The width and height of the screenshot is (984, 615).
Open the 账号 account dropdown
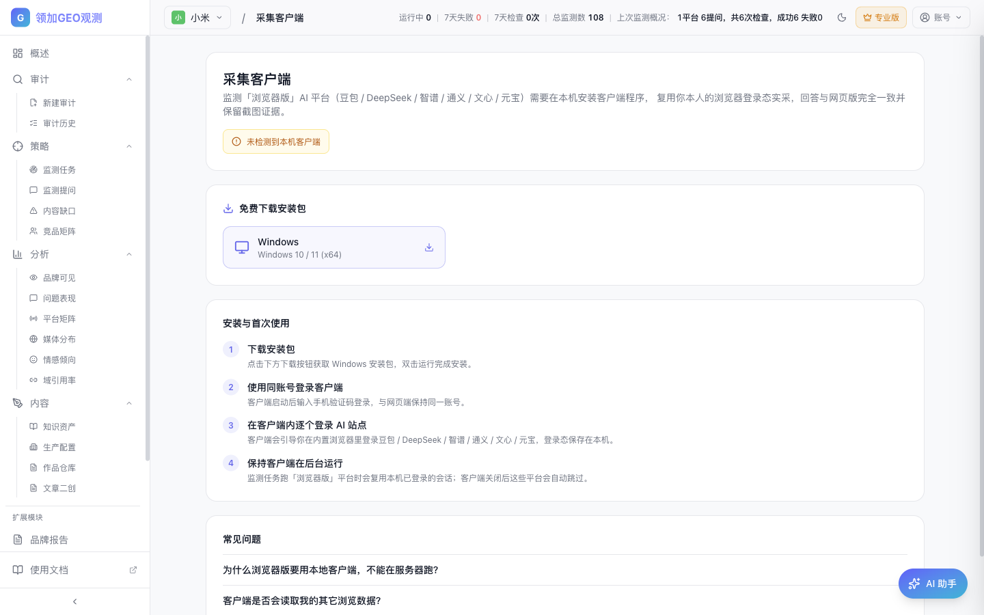[941, 18]
